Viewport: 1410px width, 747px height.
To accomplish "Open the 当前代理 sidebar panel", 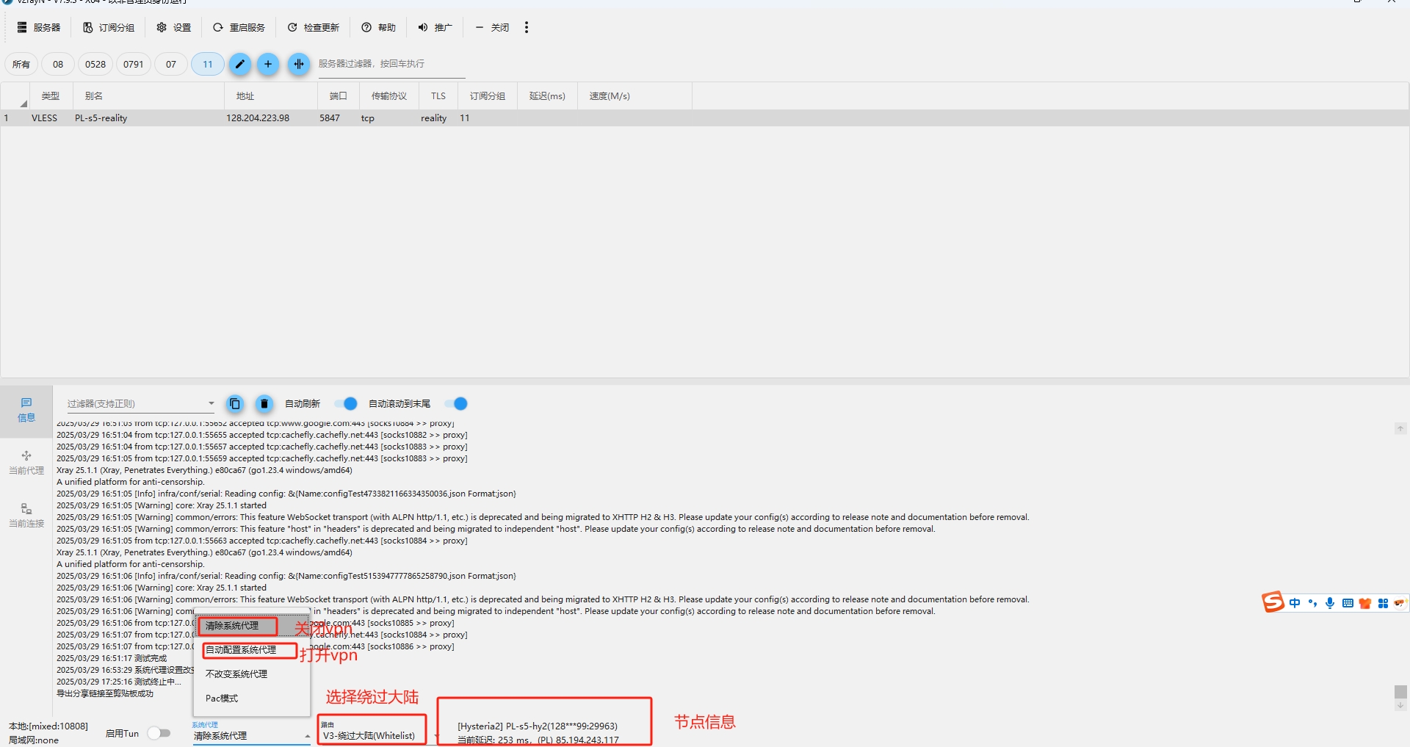I will click(x=26, y=462).
